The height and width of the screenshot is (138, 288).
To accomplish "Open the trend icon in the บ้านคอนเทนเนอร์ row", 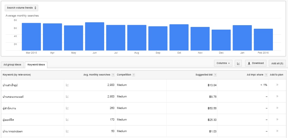I will point(67,97).
